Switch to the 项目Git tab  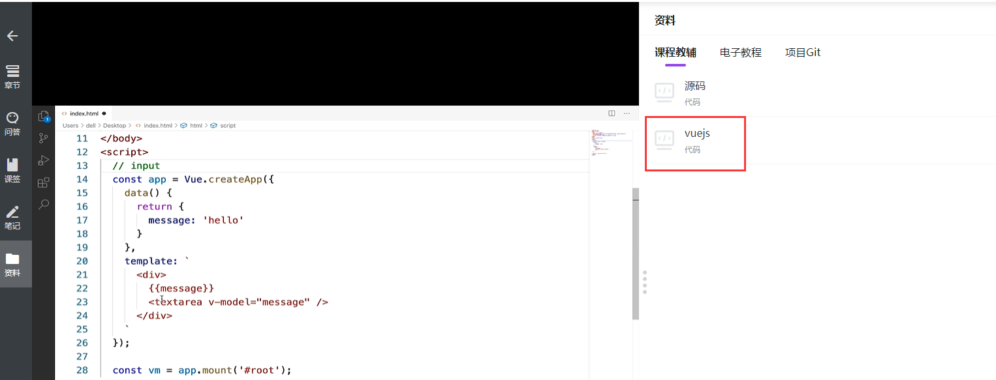tap(803, 53)
